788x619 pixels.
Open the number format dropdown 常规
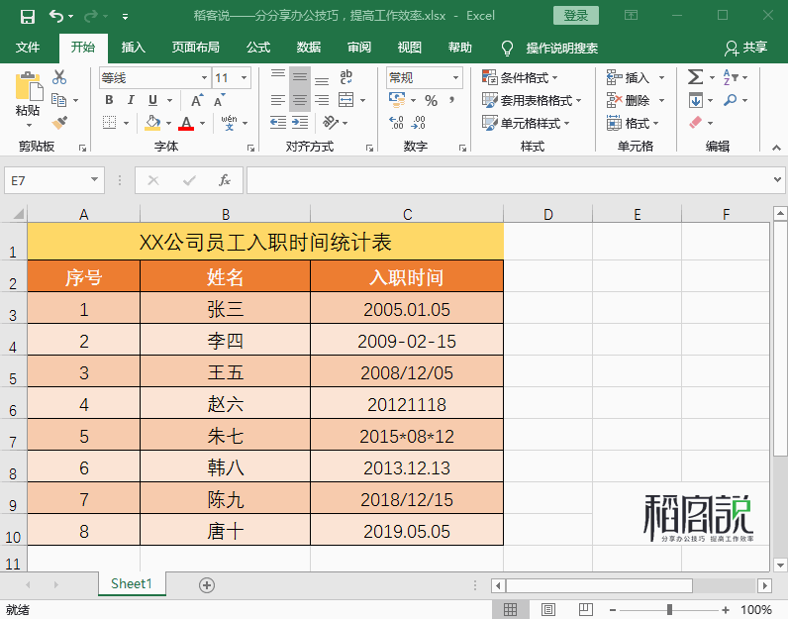pyautogui.click(x=455, y=78)
